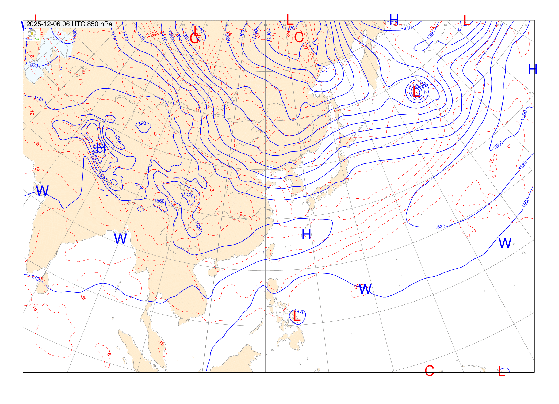This screenshot has height=404, width=559.
Task: Click the red L inside the cyclone east of Japan
Action: click(x=416, y=92)
